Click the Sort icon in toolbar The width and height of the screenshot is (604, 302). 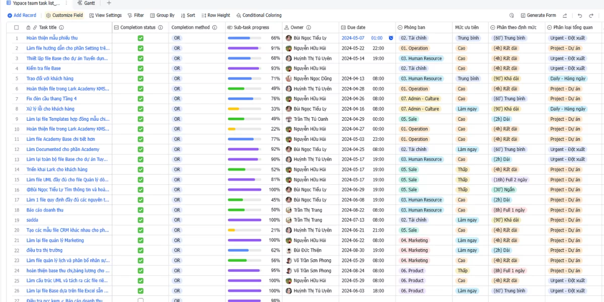[183, 16]
